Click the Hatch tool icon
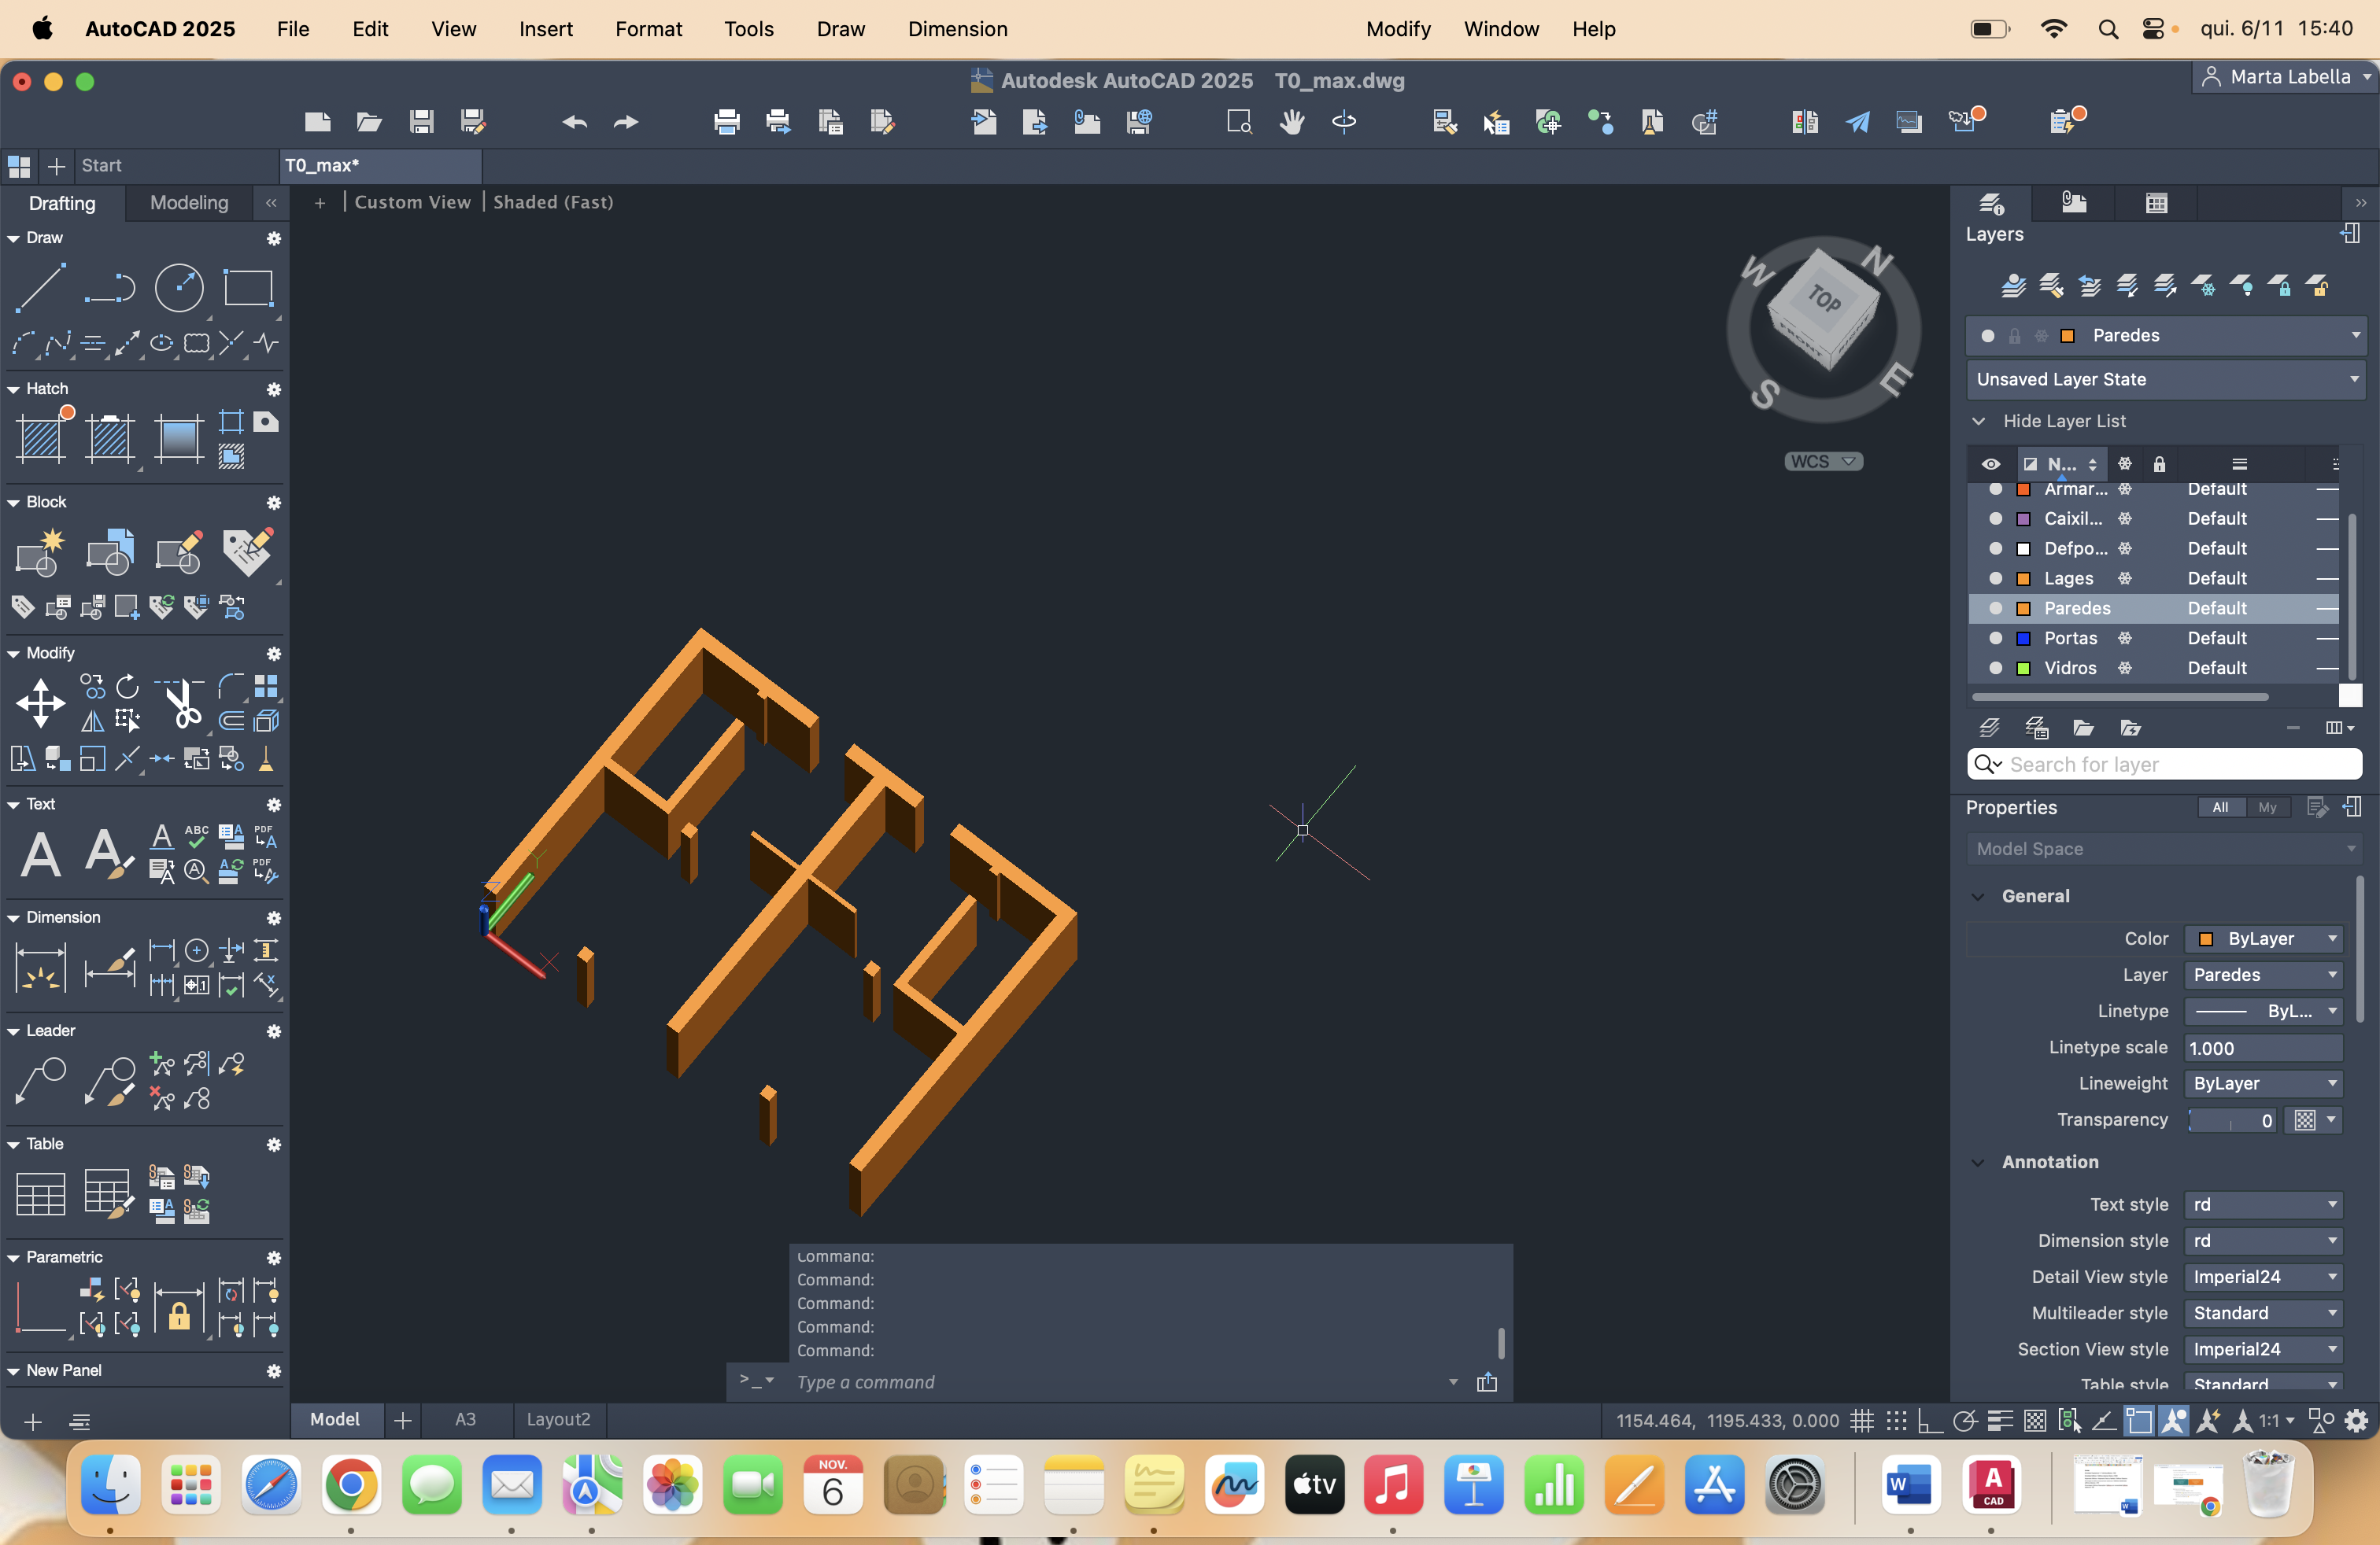This screenshot has height=1545, width=2380. 41,437
